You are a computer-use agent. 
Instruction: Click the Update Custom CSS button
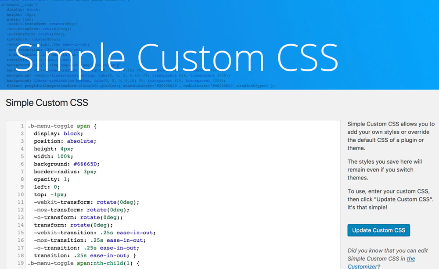(378, 230)
